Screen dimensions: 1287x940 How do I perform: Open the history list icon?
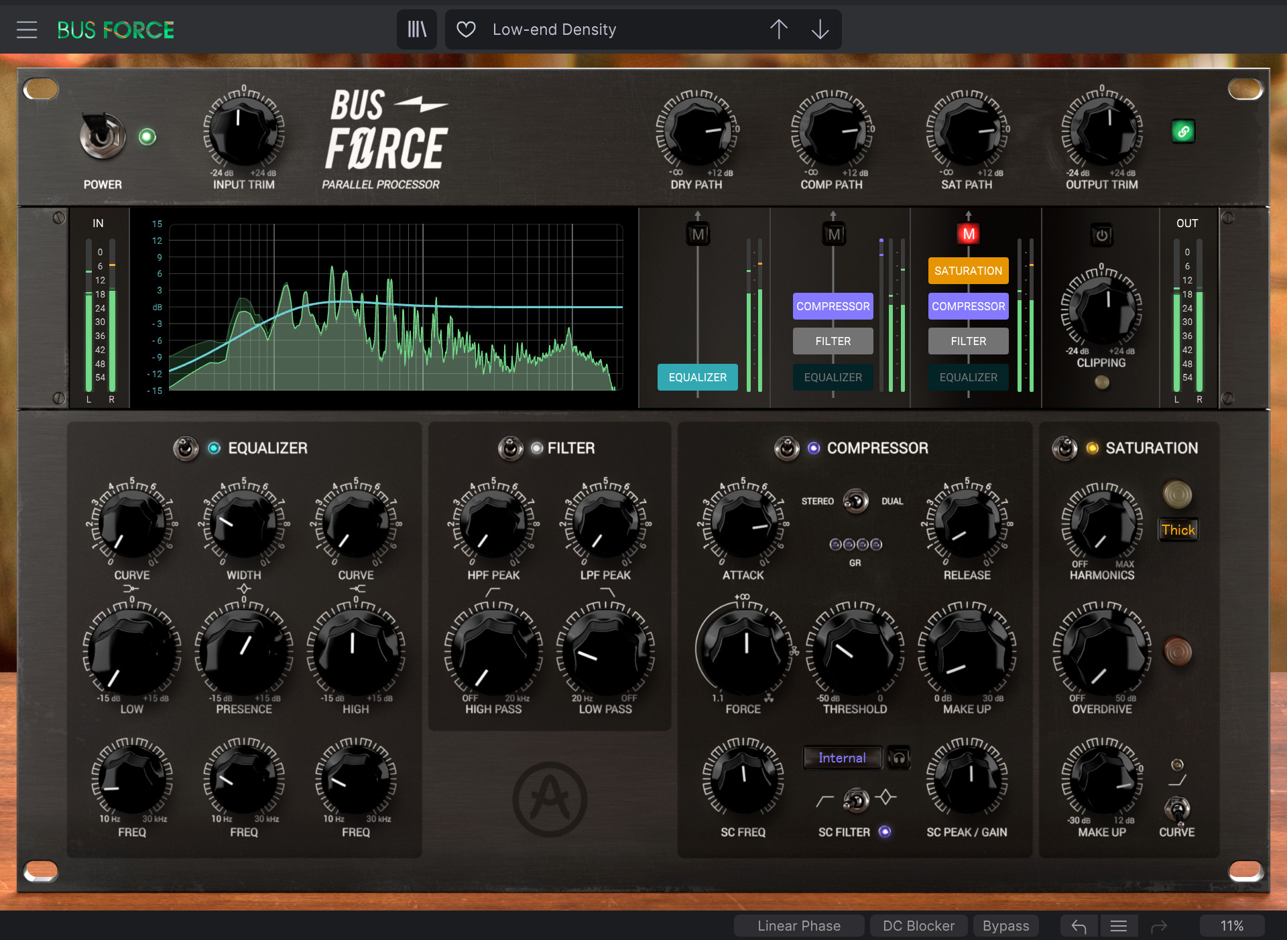coord(1118,926)
